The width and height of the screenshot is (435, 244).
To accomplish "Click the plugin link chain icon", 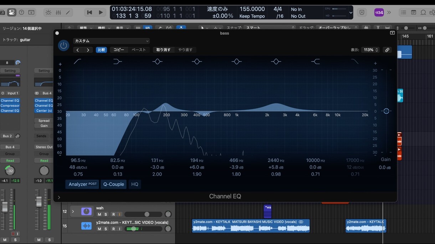I will (x=387, y=50).
